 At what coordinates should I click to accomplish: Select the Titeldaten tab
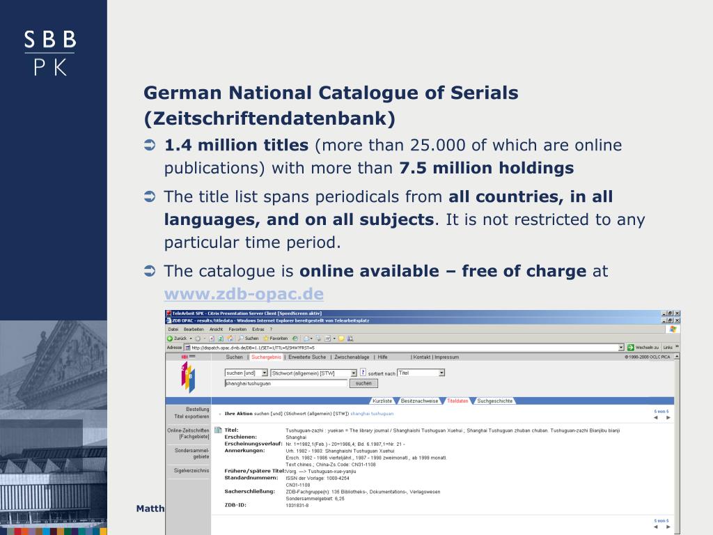tap(457, 401)
